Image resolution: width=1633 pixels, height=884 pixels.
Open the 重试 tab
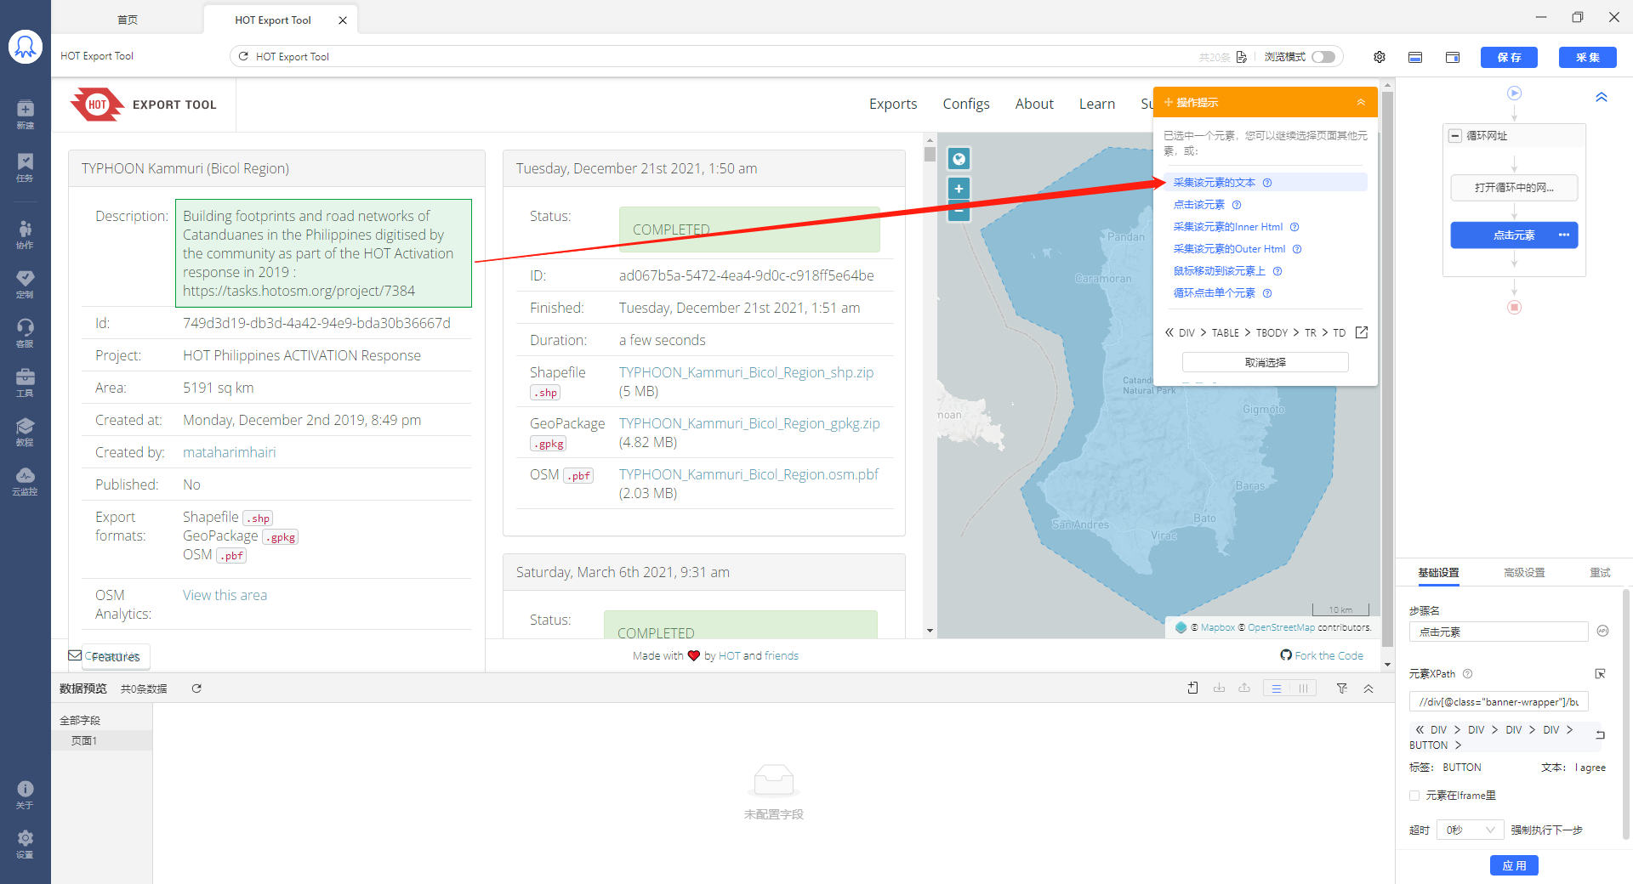pyautogui.click(x=1600, y=573)
